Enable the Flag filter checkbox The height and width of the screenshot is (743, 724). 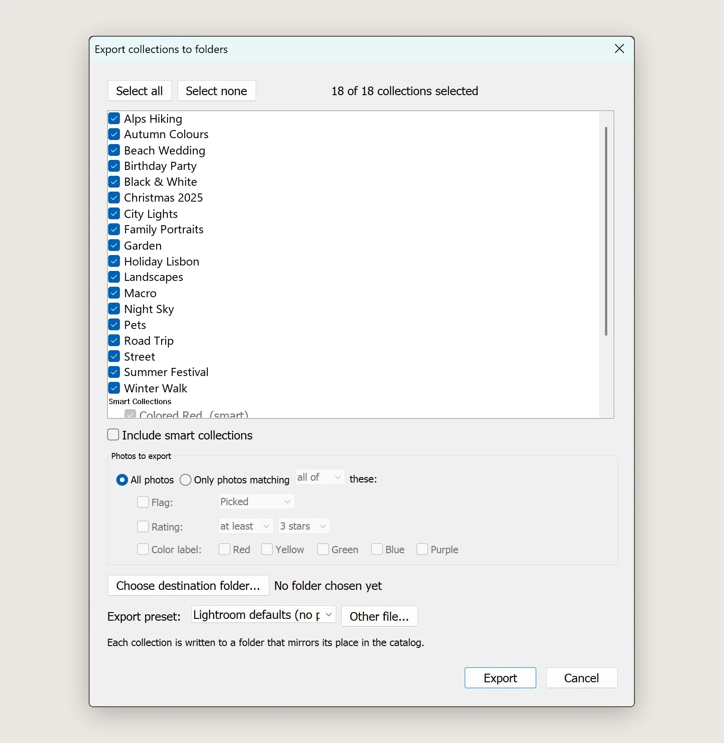coord(143,502)
